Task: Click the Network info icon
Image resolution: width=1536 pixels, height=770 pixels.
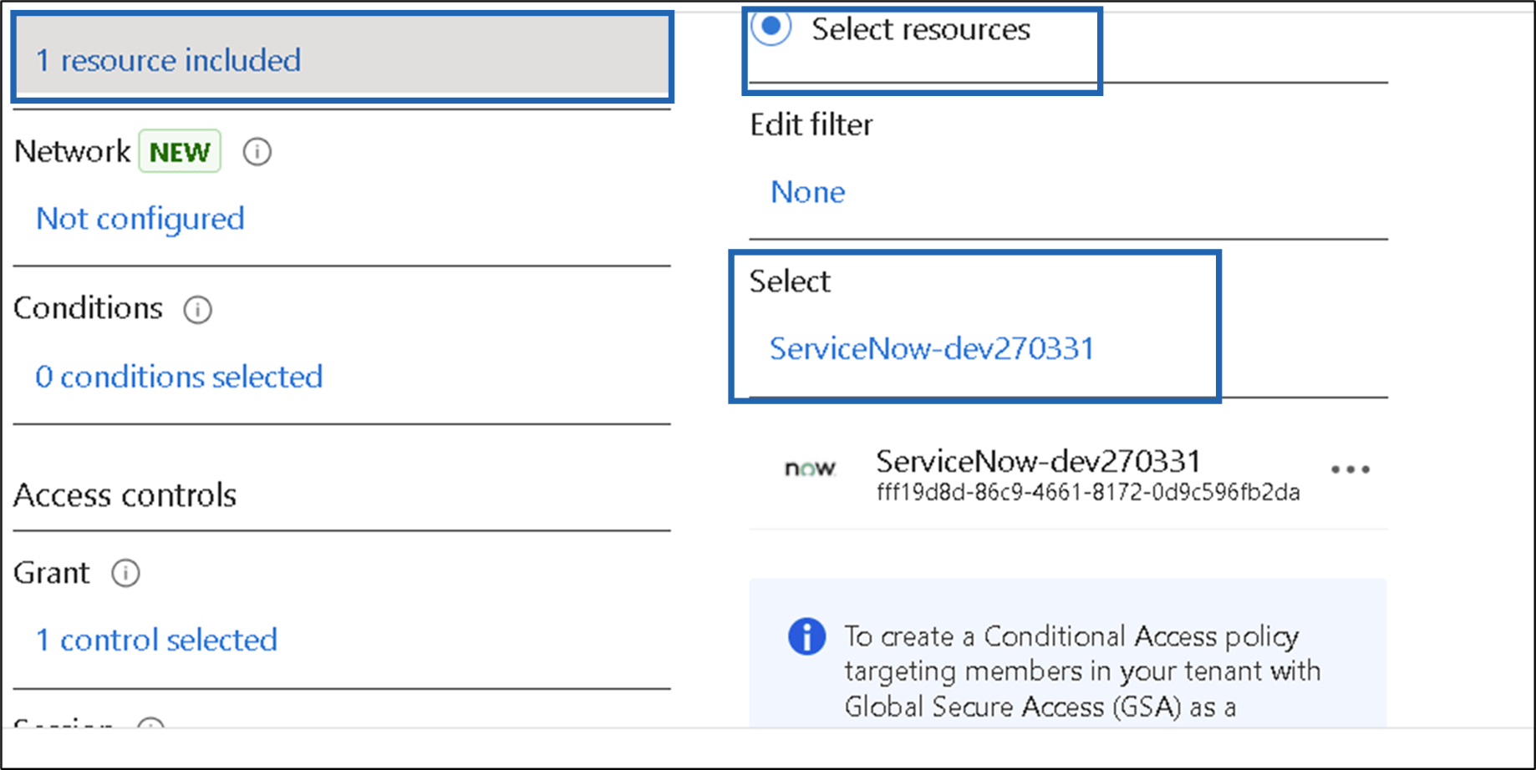Action: point(257,152)
